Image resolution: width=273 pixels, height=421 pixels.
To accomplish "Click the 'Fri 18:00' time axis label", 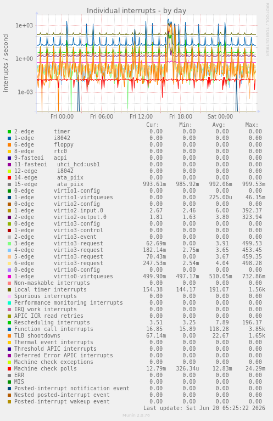I will (181, 116).
